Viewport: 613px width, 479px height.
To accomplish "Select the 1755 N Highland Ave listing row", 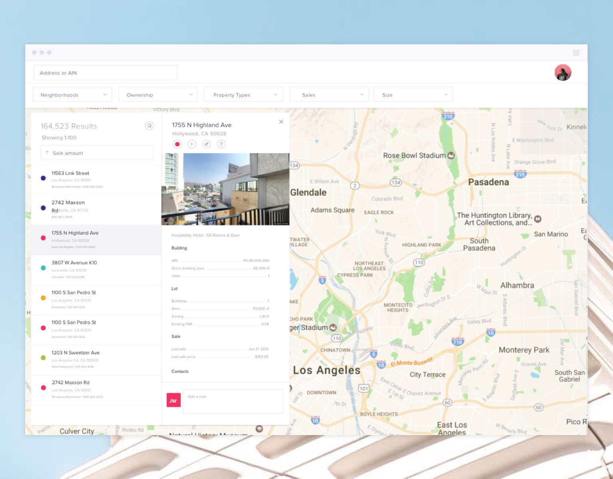I will 96,240.
